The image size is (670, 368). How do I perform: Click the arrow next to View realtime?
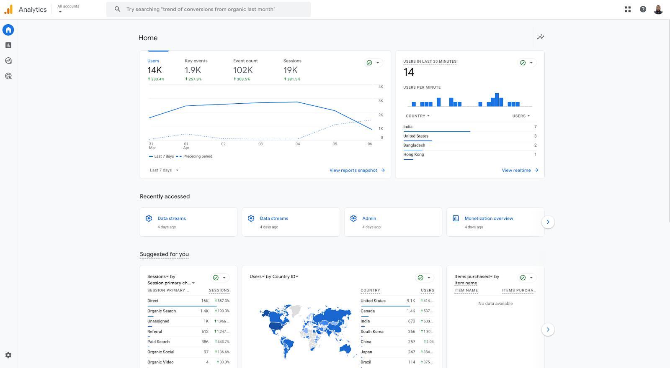536,170
